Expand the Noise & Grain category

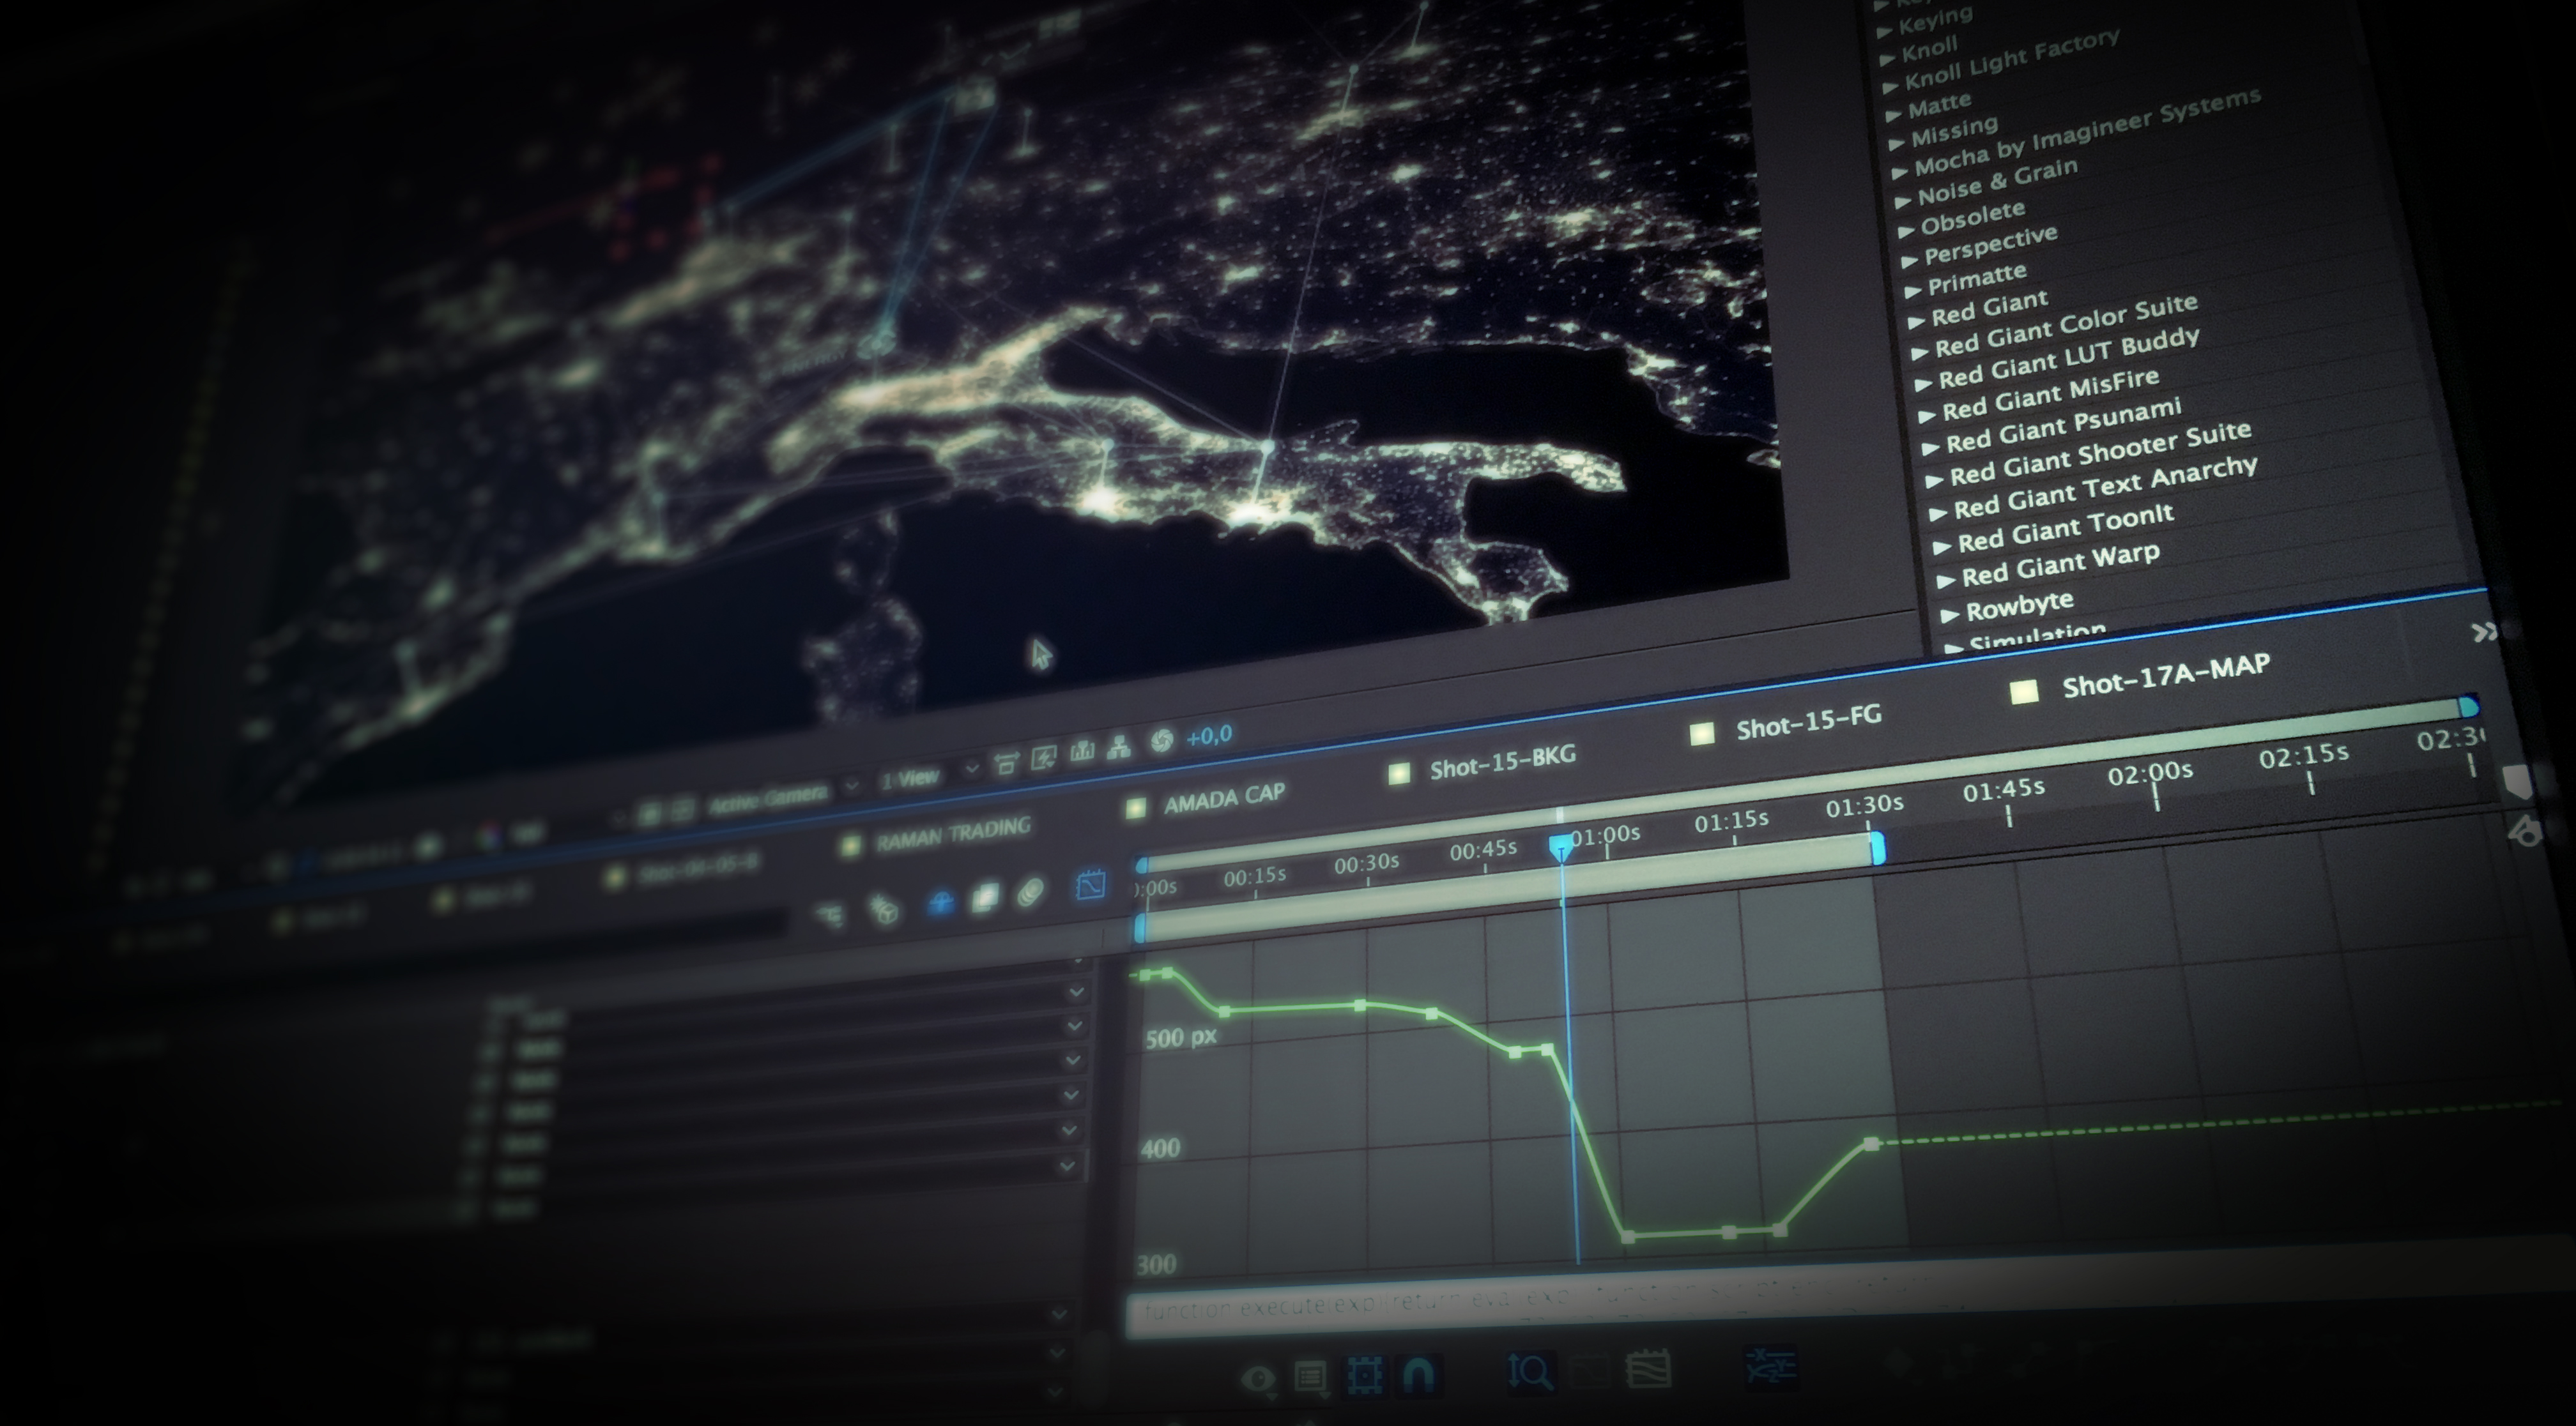coord(1902,201)
